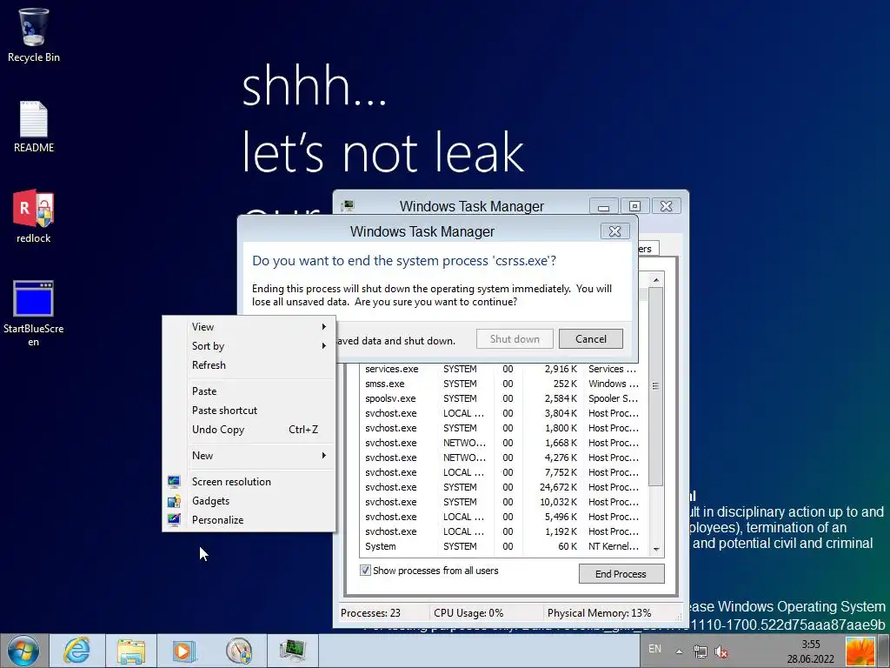Viewport: 890px width, 668px height.
Task: Select svchost.exe row using 4,276 K
Action: tap(503, 458)
